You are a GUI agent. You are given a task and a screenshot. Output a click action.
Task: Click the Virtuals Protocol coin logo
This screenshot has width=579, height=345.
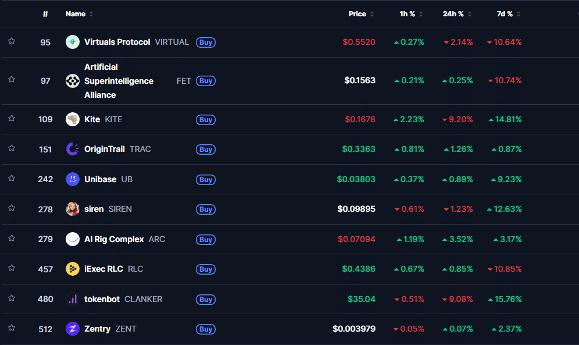click(x=73, y=42)
